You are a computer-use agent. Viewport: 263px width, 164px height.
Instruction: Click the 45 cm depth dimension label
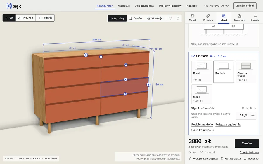coord(158,49)
